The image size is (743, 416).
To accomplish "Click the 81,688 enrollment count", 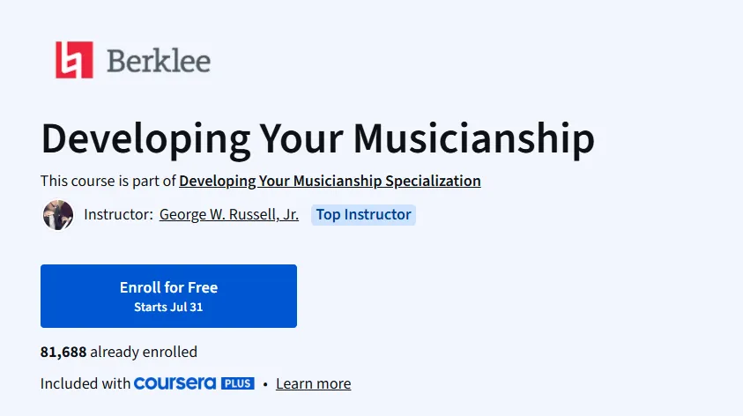I will [x=63, y=352].
